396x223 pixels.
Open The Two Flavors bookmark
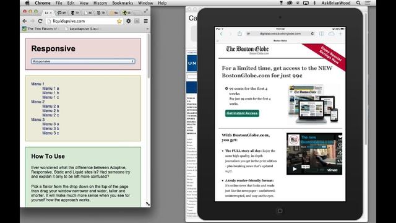point(40,29)
